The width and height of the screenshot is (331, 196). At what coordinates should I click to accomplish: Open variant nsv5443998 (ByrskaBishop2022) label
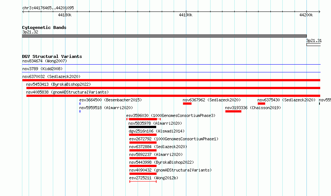[161, 162]
